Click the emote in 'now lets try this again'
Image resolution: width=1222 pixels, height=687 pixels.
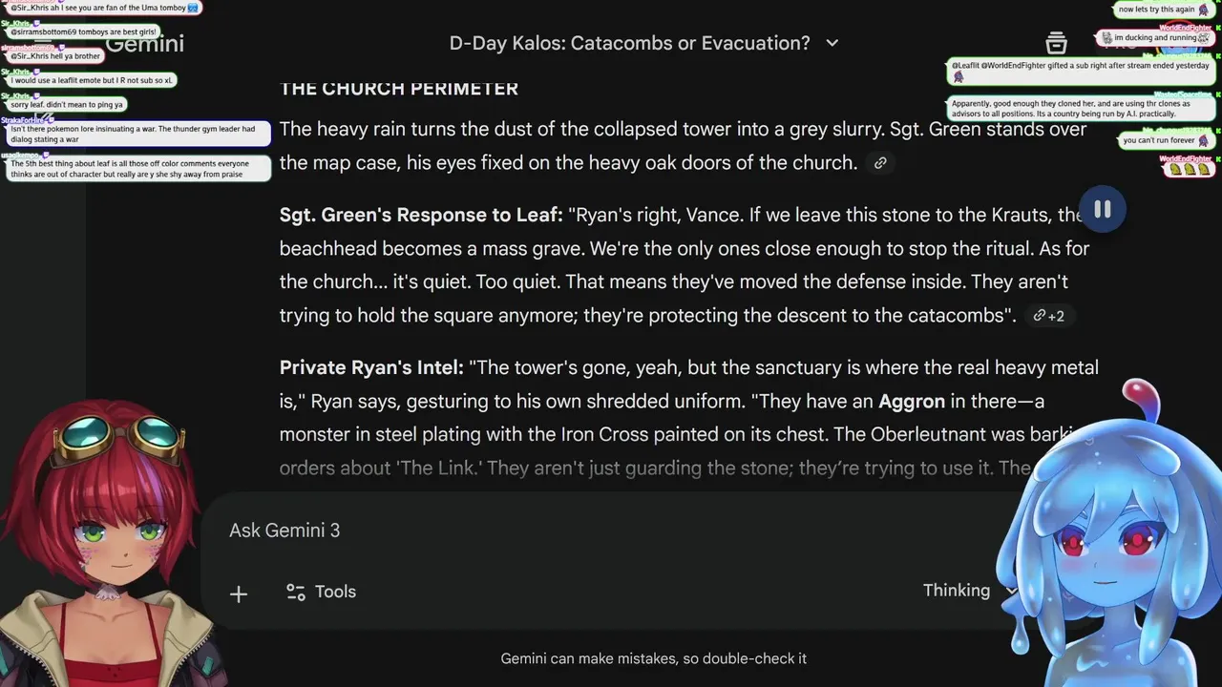pos(1202,10)
